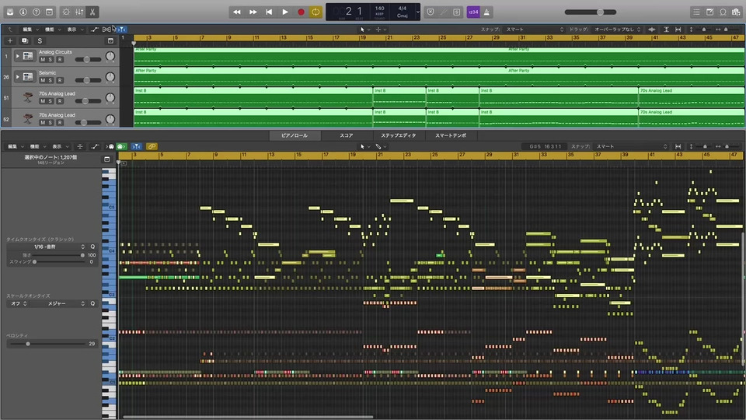The height and width of the screenshot is (420, 746).
Task: Click the ベロシティ slider
Action: coord(28,343)
